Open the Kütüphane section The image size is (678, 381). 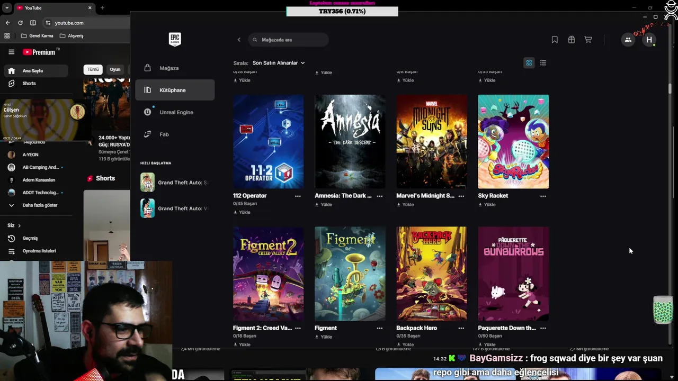click(x=175, y=90)
